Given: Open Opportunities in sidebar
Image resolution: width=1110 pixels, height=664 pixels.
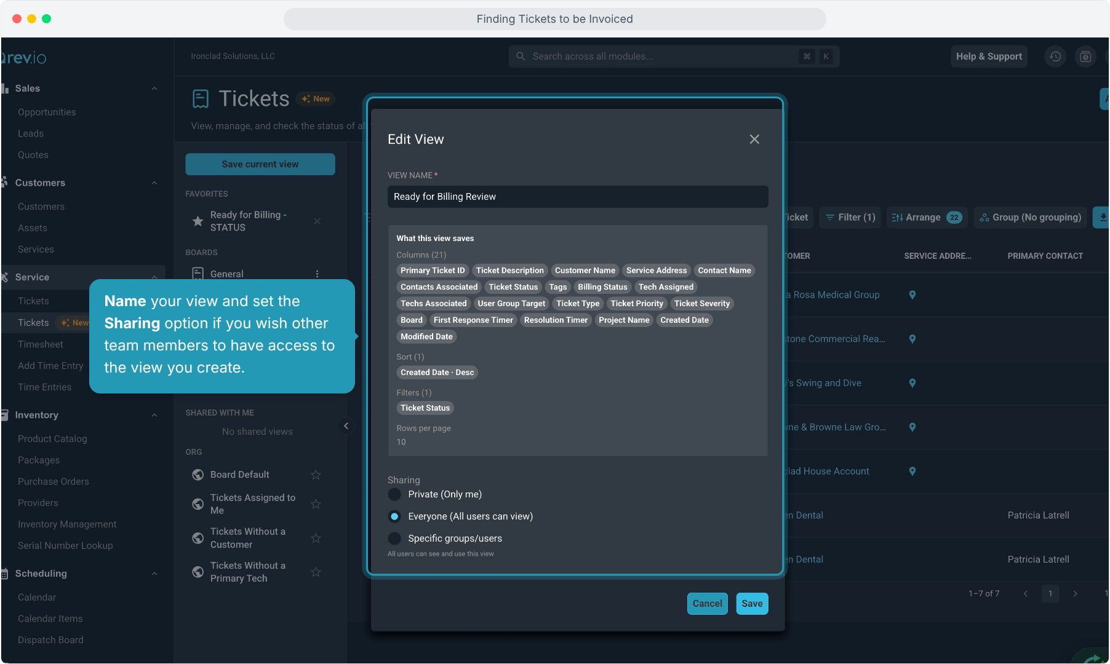Looking at the screenshot, I should coord(47,113).
